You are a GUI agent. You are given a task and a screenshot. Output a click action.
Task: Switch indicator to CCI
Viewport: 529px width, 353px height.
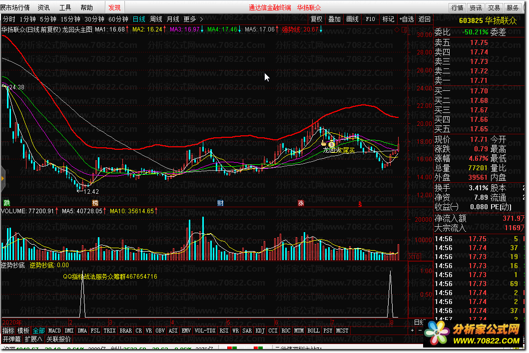pyautogui.click(x=273, y=331)
